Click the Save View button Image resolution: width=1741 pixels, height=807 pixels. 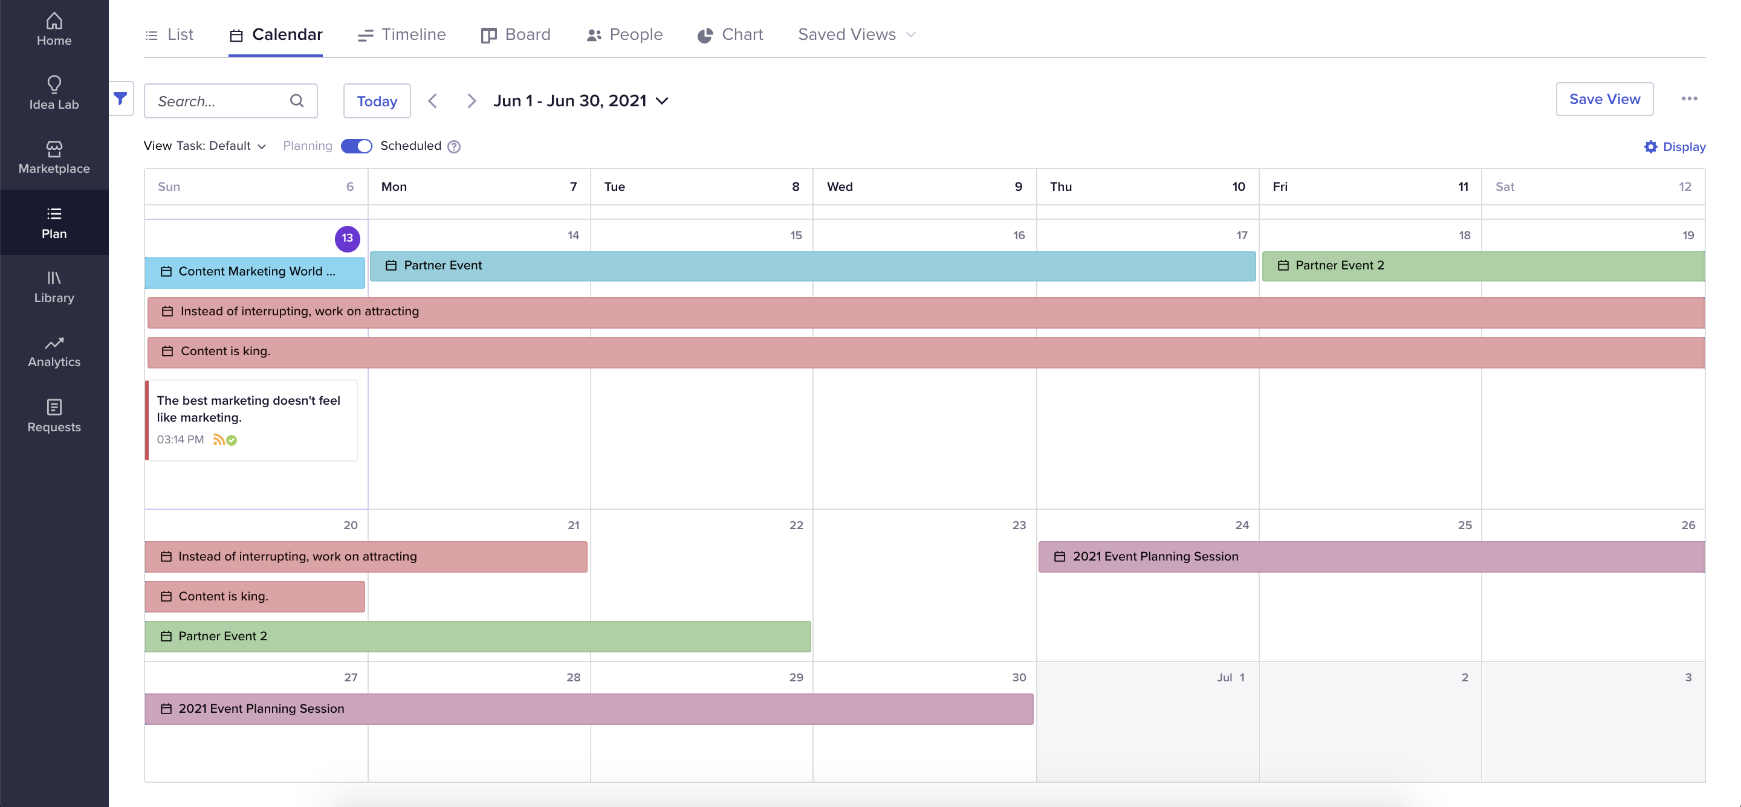tap(1604, 98)
